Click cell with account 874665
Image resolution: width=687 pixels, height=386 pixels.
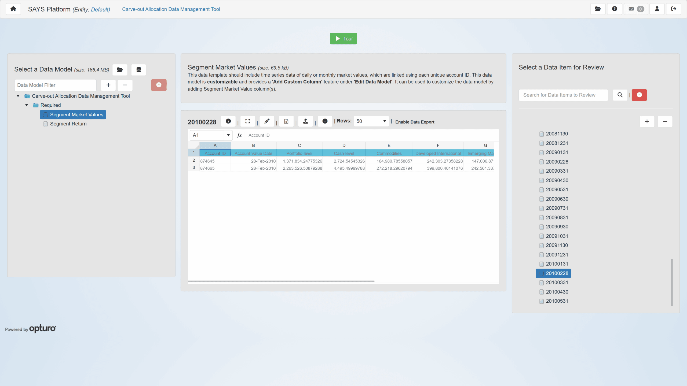click(215, 168)
